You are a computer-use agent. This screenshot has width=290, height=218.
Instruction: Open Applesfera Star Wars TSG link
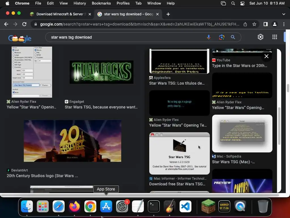[177, 83]
